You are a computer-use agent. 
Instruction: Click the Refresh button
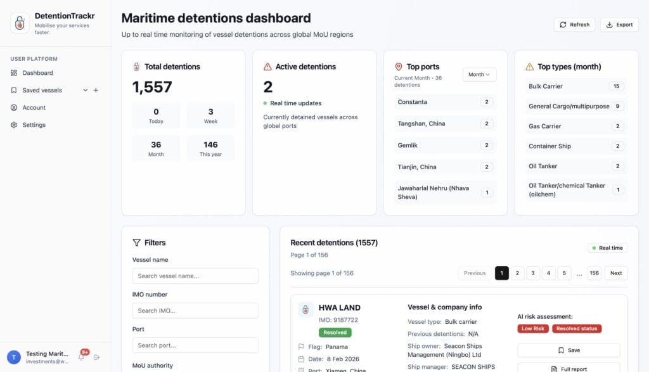pos(574,25)
